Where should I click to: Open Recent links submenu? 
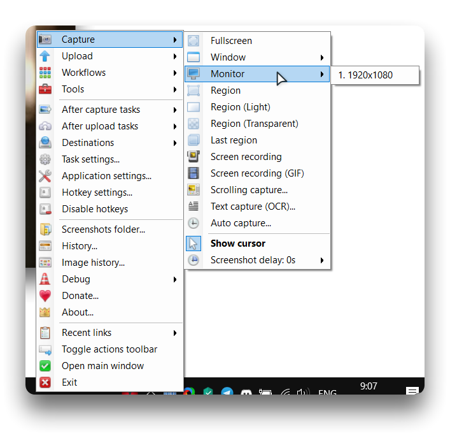[x=110, y=333]
